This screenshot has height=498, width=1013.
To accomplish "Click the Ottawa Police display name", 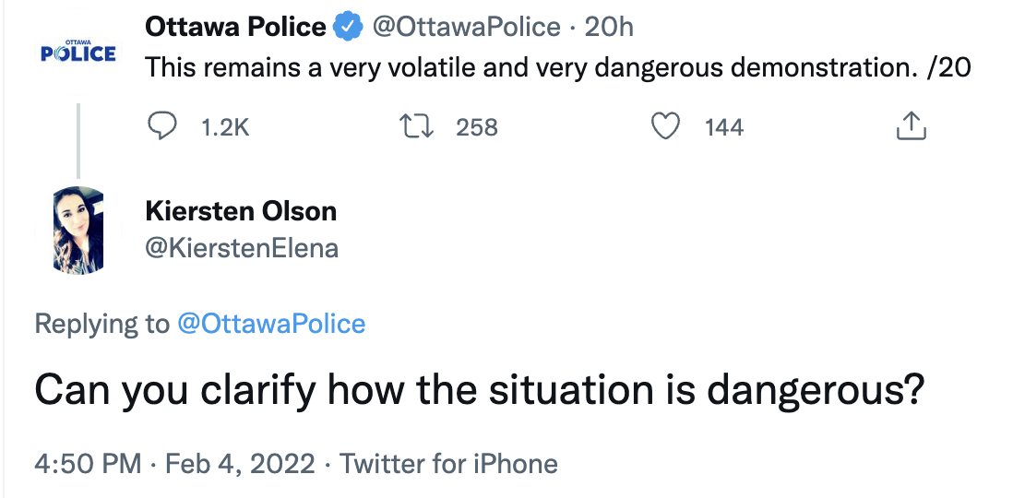I will click(x=235, y=28).
